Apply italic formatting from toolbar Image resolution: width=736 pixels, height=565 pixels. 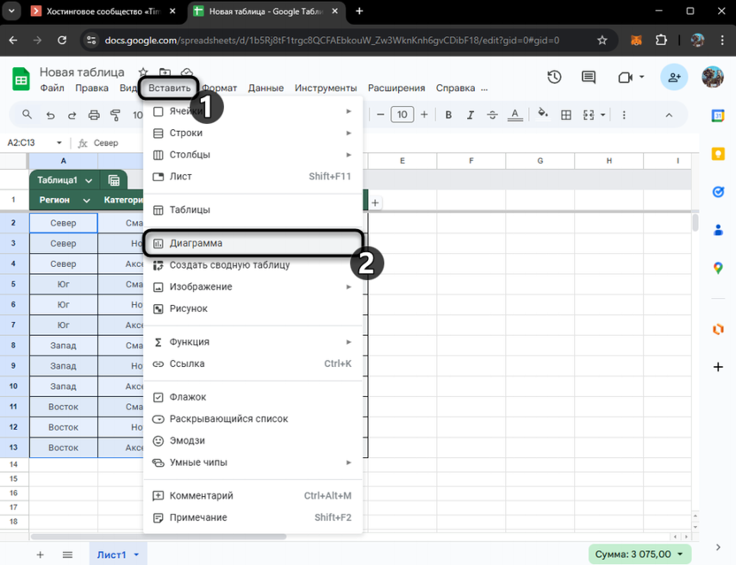[x=471, y=115]
